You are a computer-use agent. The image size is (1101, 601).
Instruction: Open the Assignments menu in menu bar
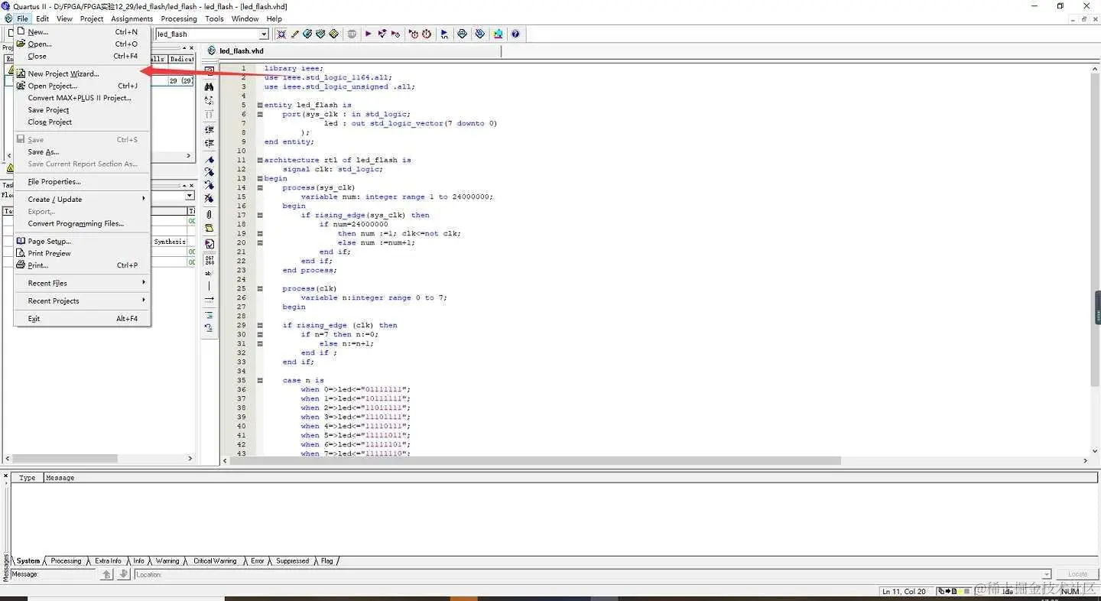click(x=132, y=18)
